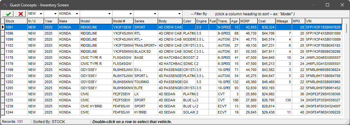Sort by the Fuel column heading
The image size is (350, 125).
click(x=213, y=21)
